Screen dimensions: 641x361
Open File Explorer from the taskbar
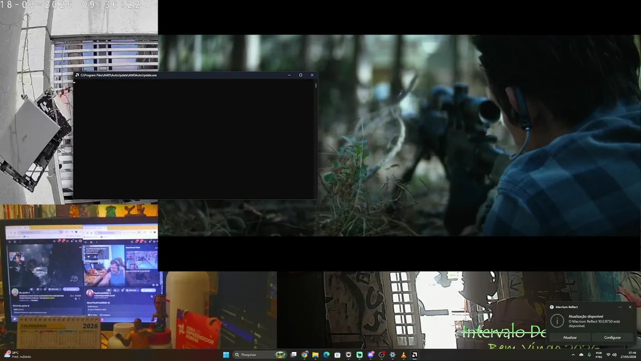pyautogui.click(x=315, y=354)
